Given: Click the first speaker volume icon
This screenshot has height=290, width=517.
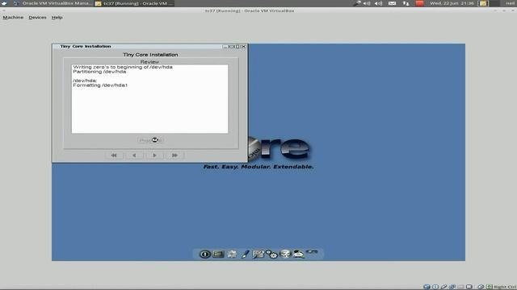Looking at the screenshot, I should pos(367,3).
